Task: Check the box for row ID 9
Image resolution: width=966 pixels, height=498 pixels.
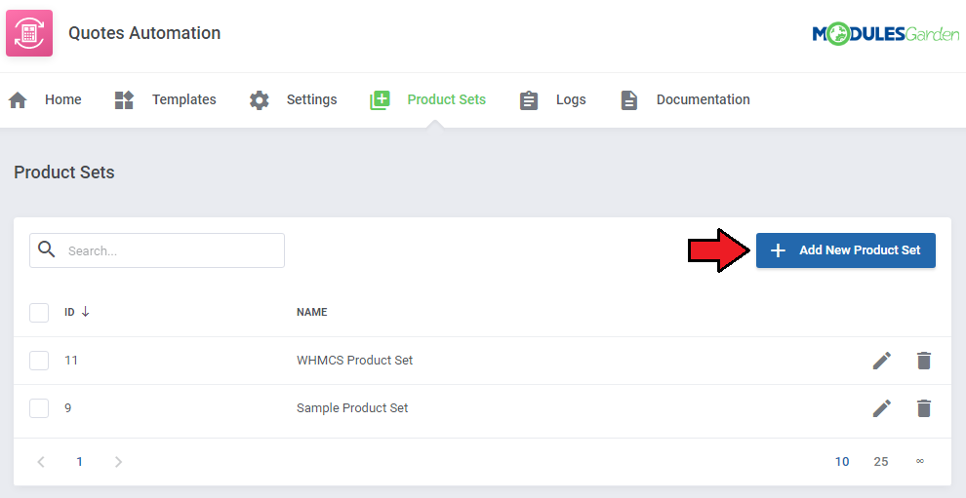Action: [39, 408]
